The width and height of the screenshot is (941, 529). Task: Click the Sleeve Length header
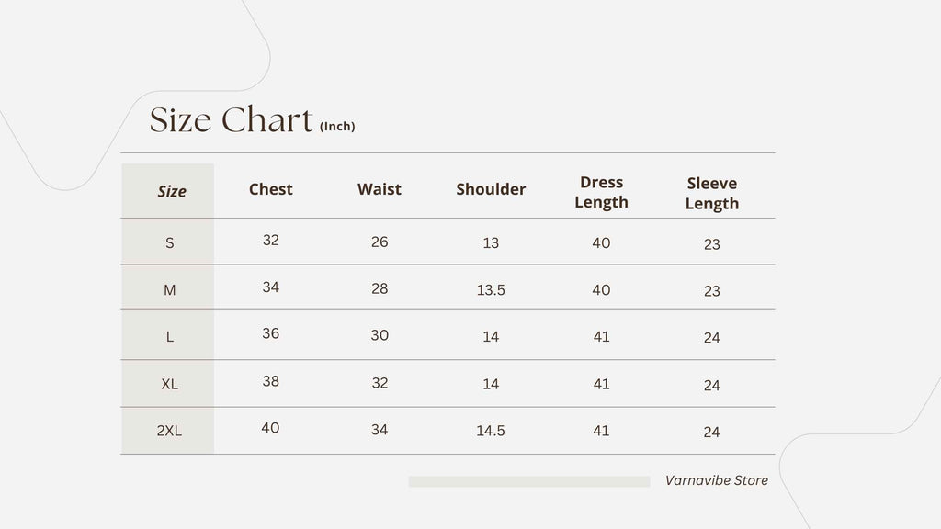(x=712, y=193)
